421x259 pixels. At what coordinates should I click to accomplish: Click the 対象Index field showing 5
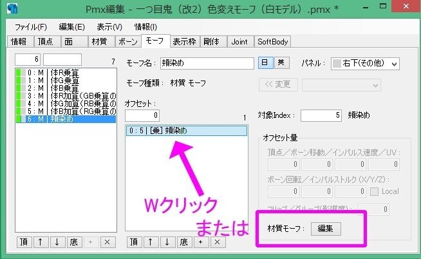coord(321,115)
